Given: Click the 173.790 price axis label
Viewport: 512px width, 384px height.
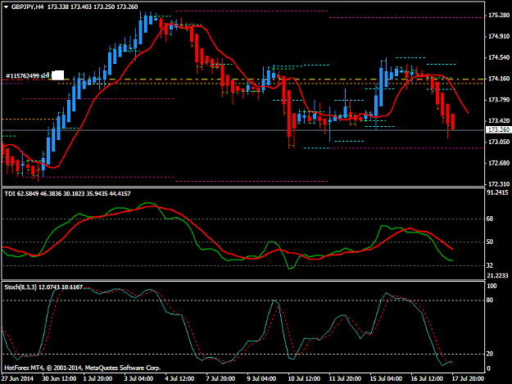Looking at the screenshot, I should coord(499,100).
